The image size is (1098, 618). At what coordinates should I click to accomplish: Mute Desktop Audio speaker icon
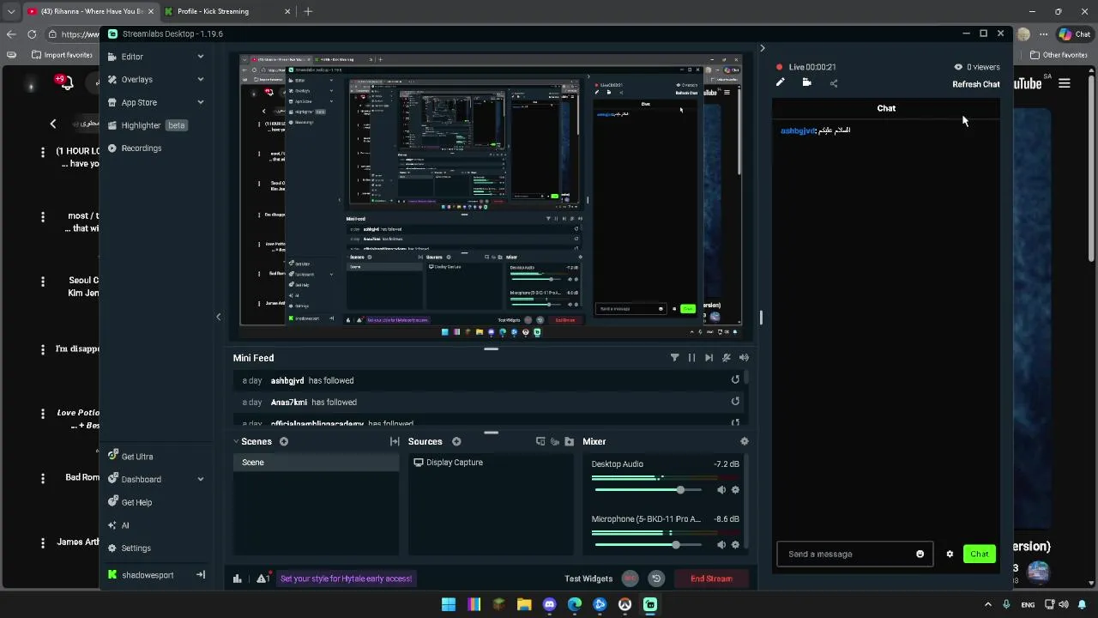click(x=721, y=490)
